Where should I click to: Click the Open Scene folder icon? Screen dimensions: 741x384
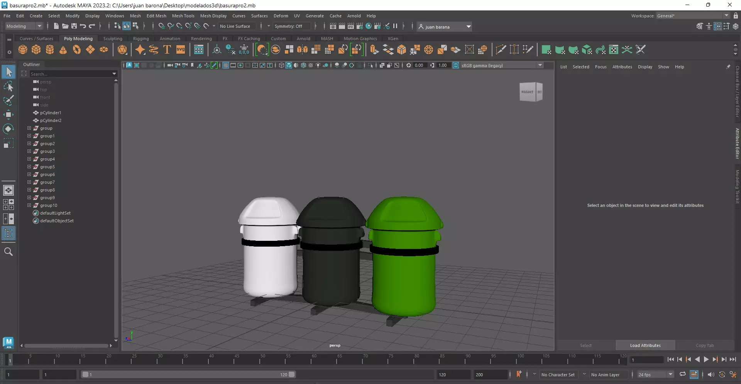pyautogui.click(x=65, y=26)
